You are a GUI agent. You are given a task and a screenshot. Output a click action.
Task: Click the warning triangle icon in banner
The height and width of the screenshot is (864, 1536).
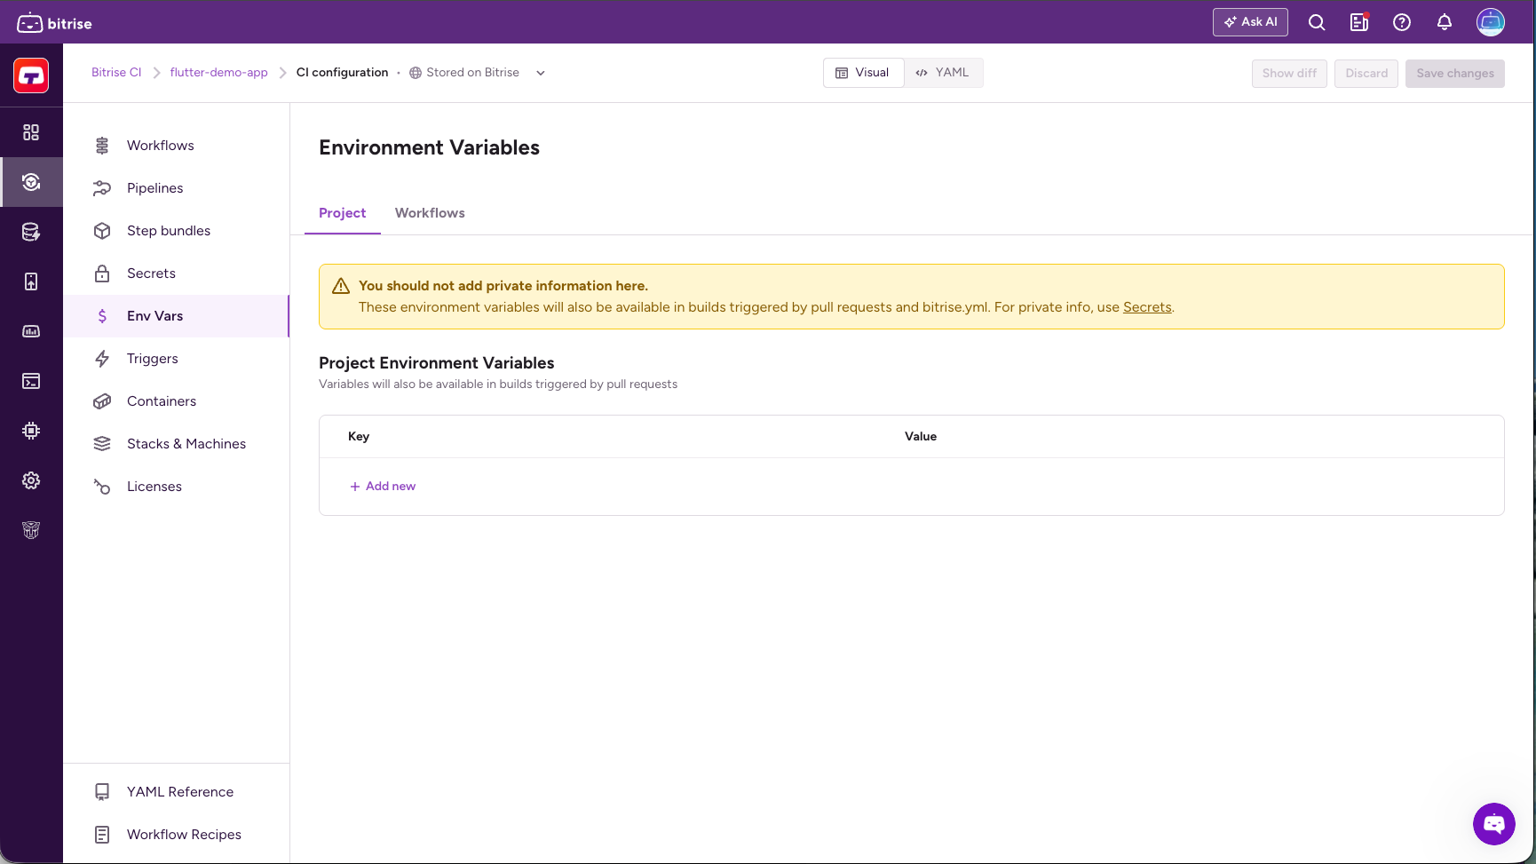click(x=341, y=286)
